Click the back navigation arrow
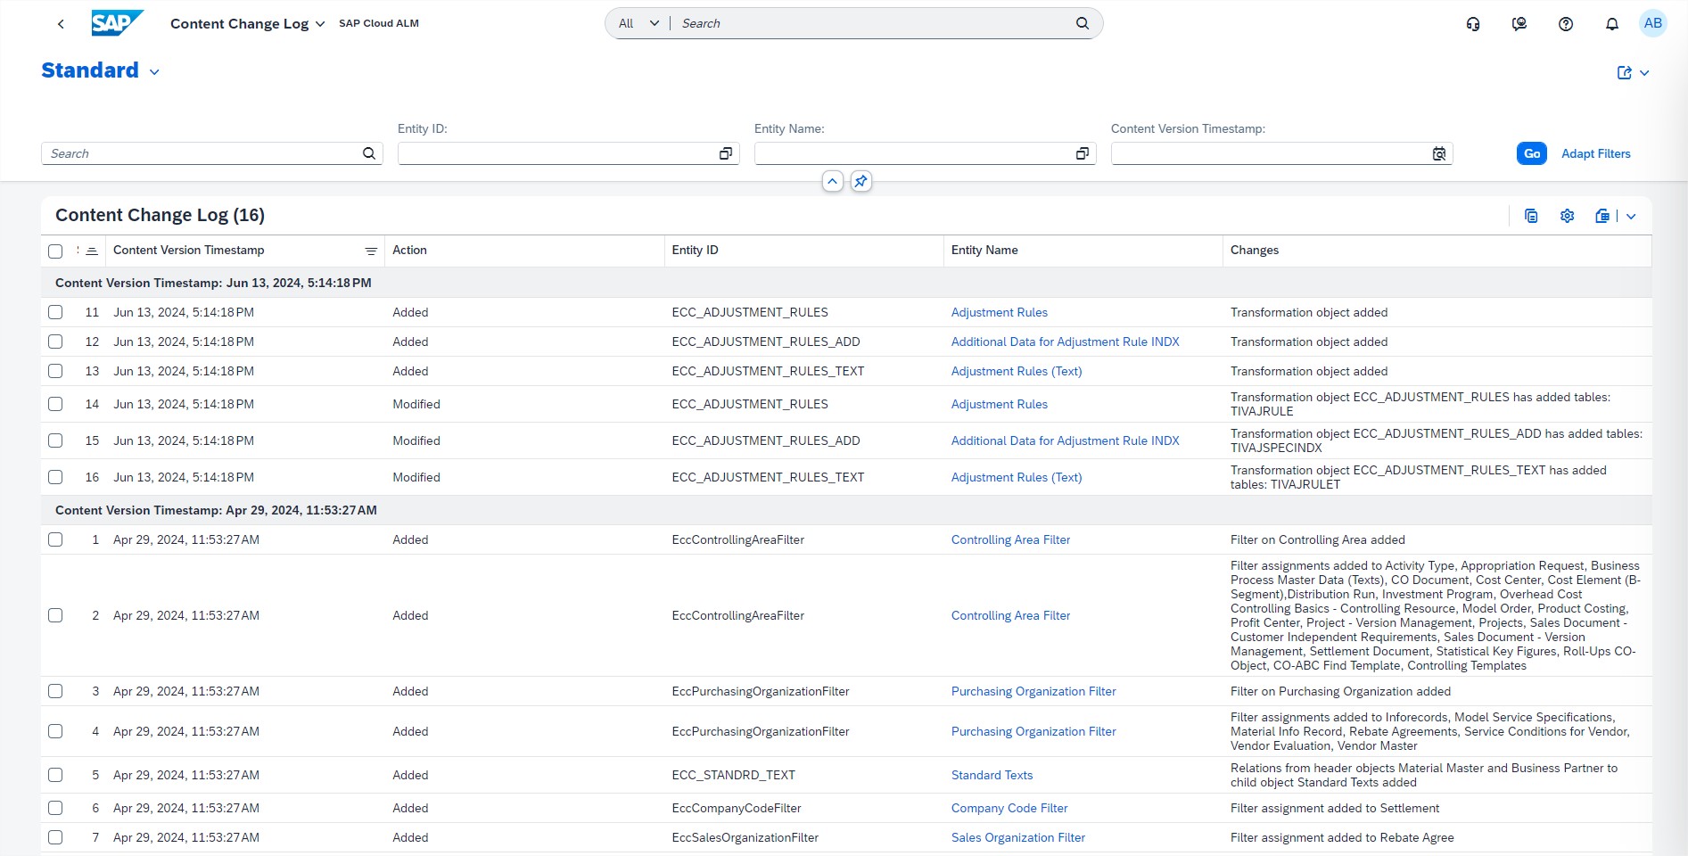Viewport: 1688px width, 856px height. click(x=61, y=24)
